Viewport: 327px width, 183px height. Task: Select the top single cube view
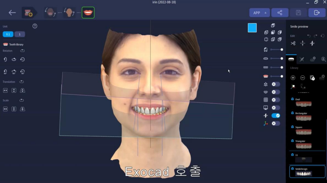coord(273,26)
